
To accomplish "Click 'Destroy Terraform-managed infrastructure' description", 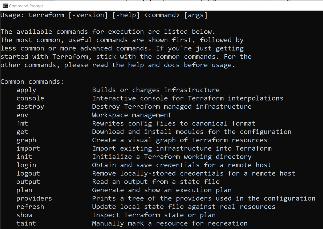I will click(172, 107).
